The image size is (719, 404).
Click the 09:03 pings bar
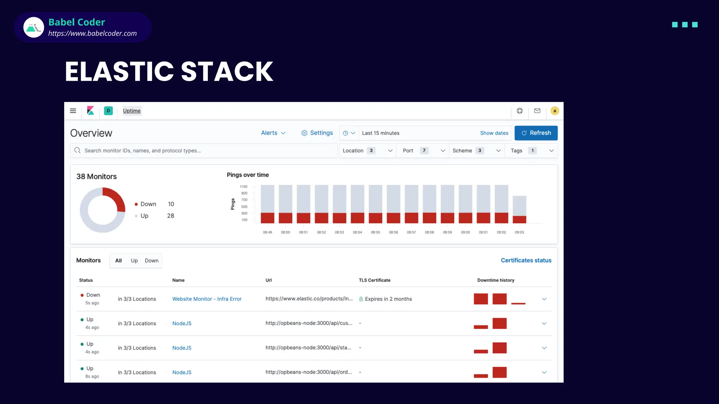[x=519, y=210]
